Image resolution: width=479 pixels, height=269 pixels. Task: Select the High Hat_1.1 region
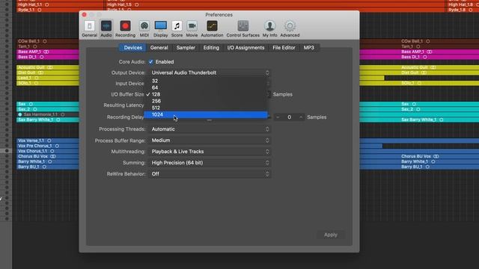(60, 5)
